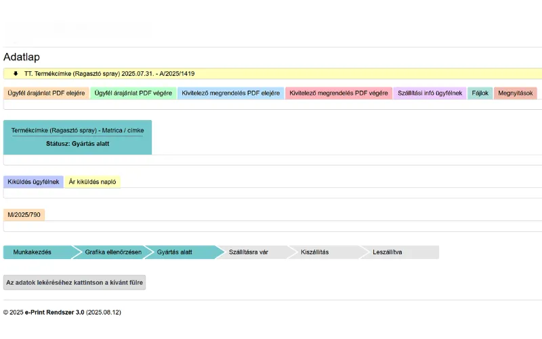Open Ügyfél árajánlat PDF végére tab
Screen dimensions: 542x339
coord(133,93)
